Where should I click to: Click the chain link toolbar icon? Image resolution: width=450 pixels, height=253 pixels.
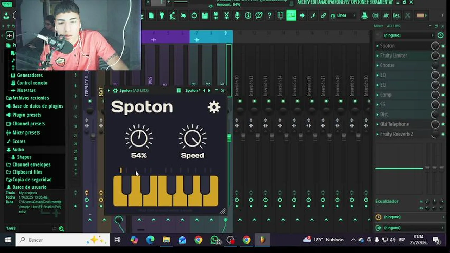[323, 15]
